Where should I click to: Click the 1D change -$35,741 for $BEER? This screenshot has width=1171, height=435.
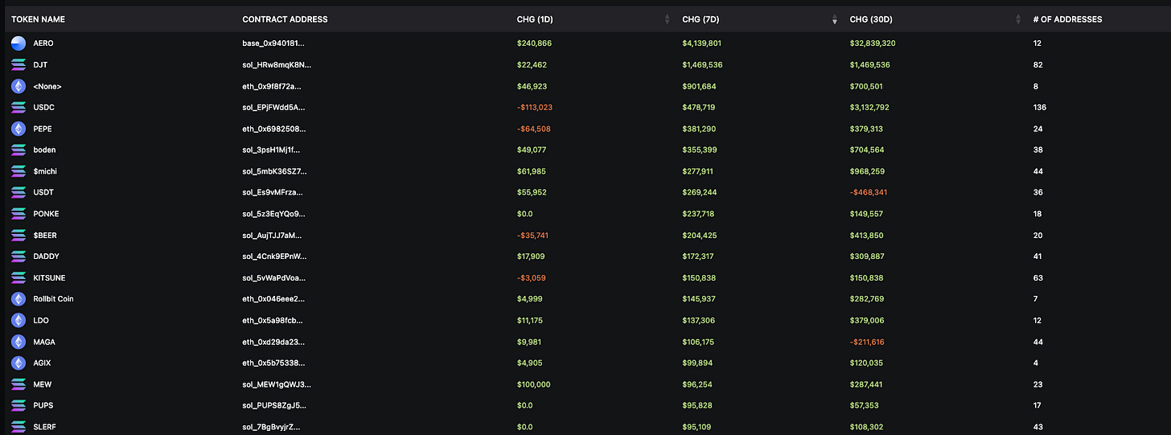click(532, 236)
